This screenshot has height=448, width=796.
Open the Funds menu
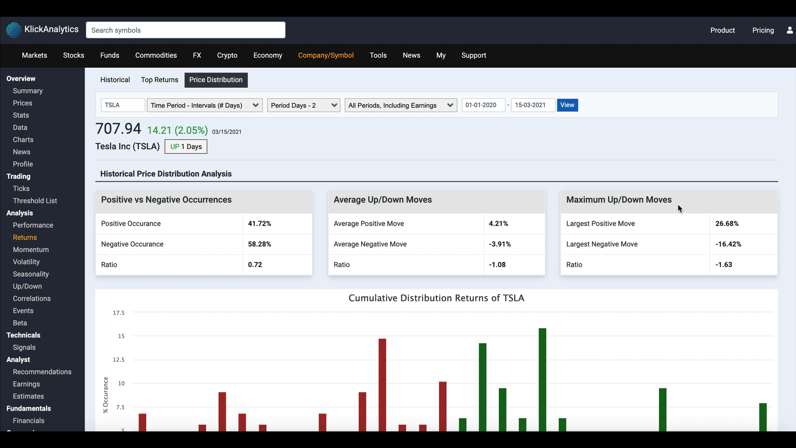(109, 55)
